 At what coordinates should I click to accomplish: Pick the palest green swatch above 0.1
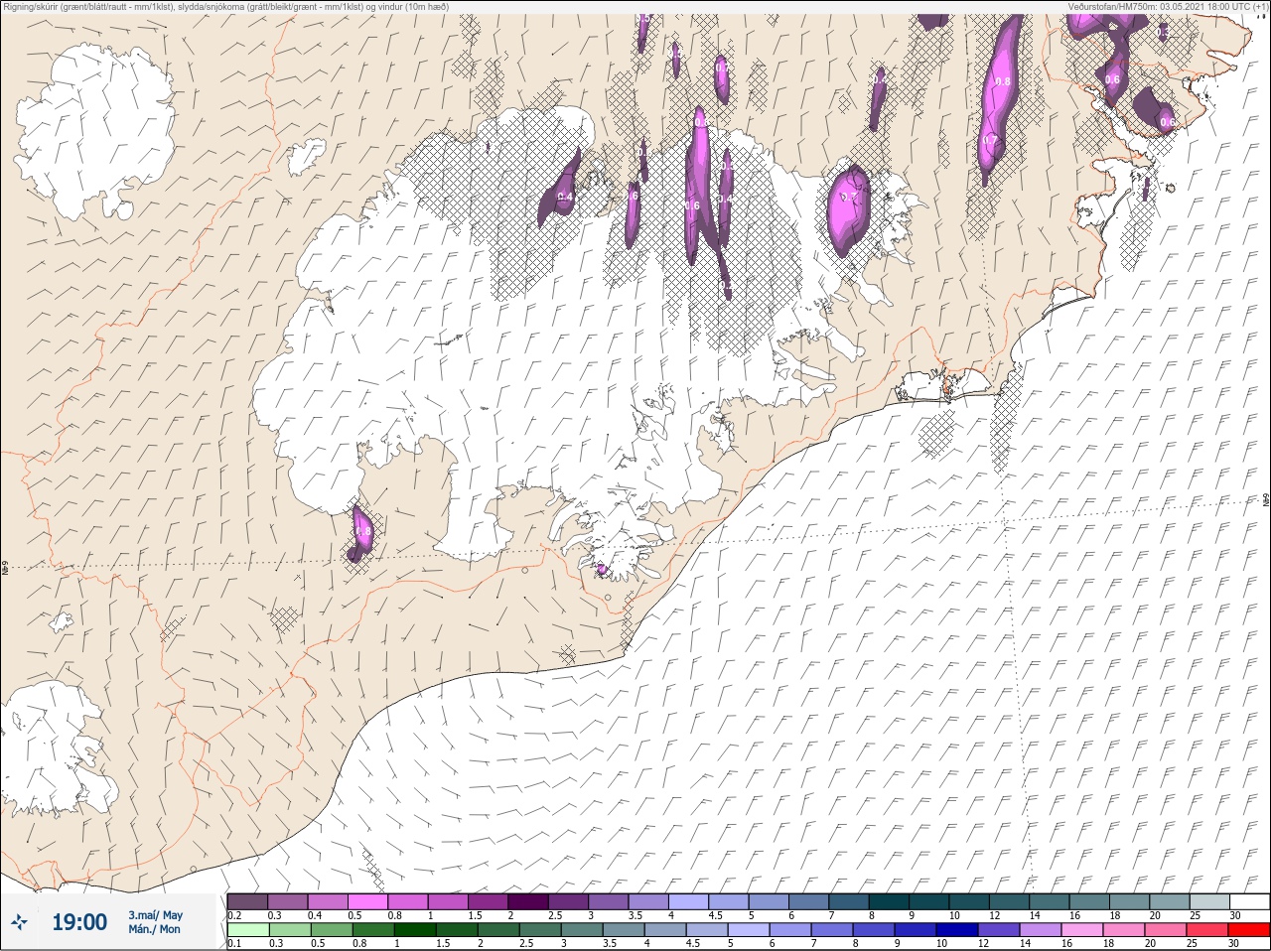(247, 930)
